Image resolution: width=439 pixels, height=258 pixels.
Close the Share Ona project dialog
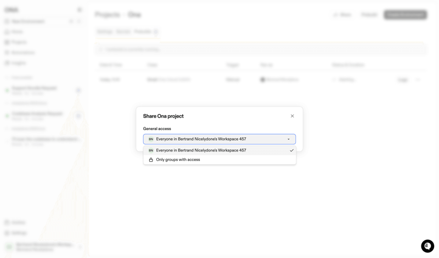pos(292,116)
